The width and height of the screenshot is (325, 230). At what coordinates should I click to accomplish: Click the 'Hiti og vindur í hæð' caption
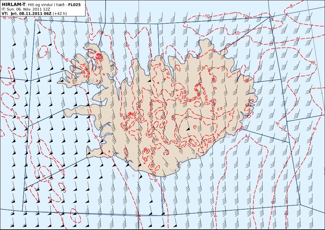[45, 5]
